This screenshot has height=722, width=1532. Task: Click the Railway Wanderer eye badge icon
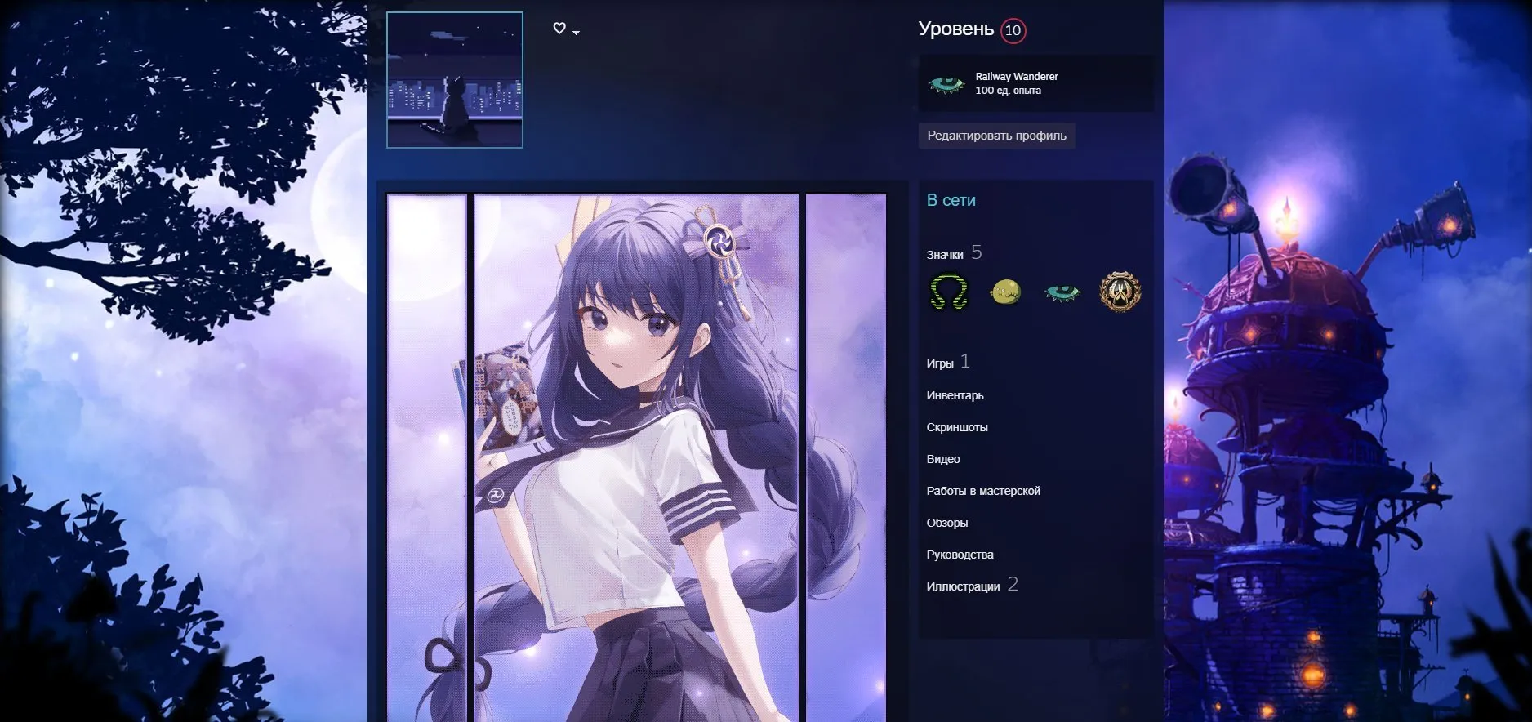pos(947,84)
